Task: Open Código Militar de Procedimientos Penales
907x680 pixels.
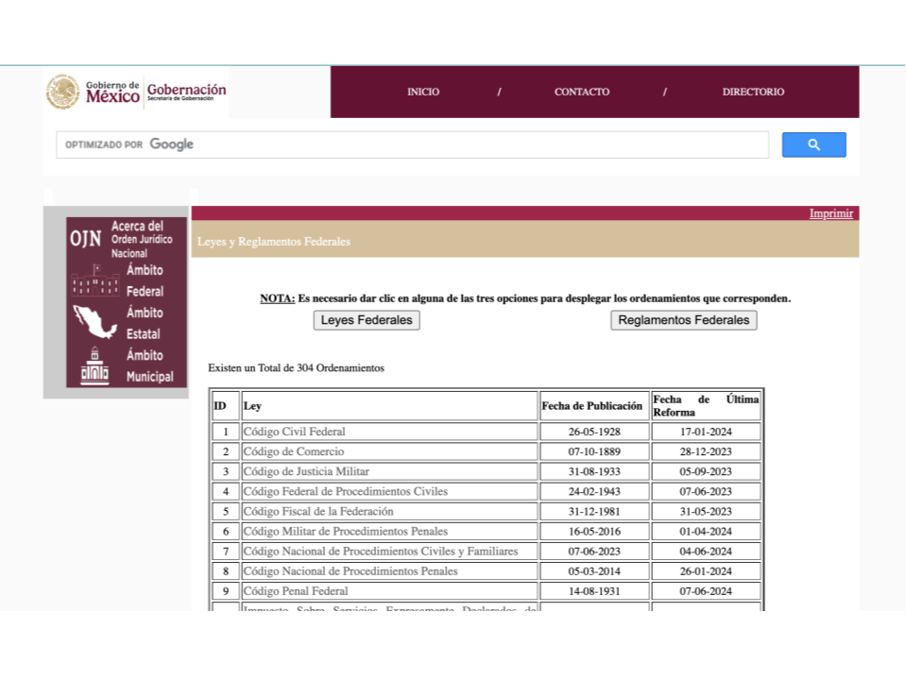Action: point(346,532)
